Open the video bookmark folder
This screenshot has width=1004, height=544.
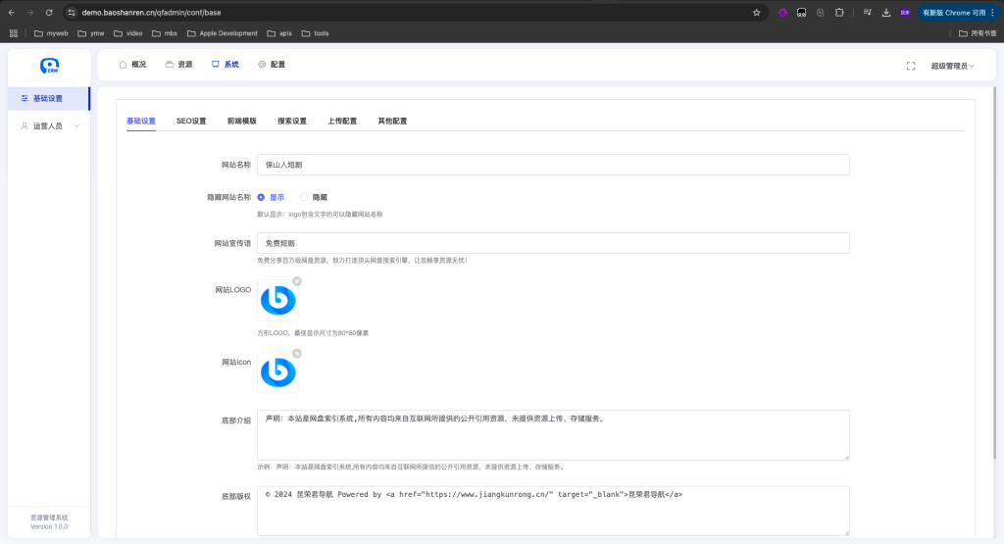coord(128,33)
